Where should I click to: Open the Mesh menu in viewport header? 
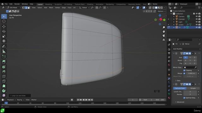[51, 8]
